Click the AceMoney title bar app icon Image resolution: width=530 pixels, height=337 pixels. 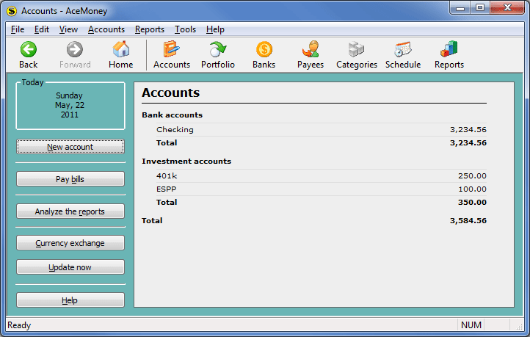pos(12,11)
